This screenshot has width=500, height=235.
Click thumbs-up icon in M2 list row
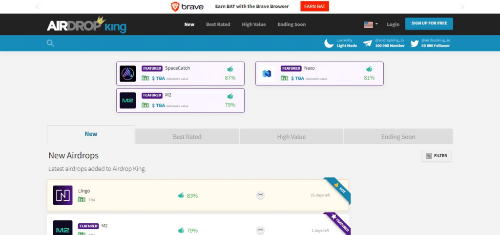tap(181, 230)
